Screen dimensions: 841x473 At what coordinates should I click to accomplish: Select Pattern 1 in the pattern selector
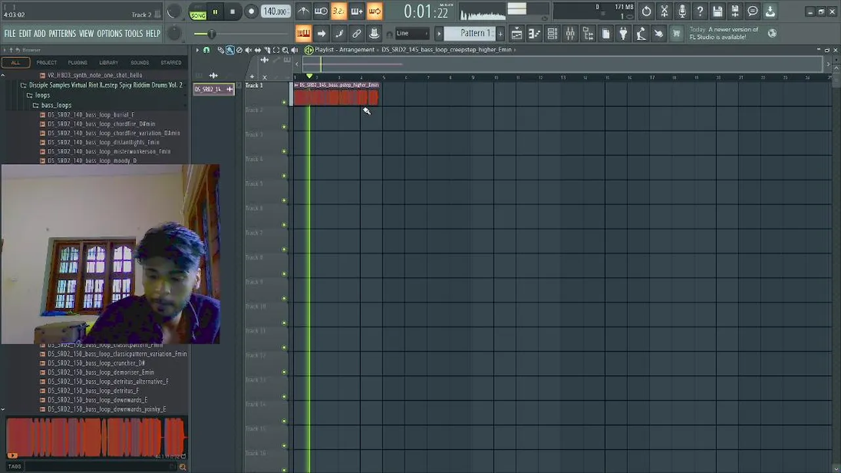pyautogui.click(x=470, y=34)
